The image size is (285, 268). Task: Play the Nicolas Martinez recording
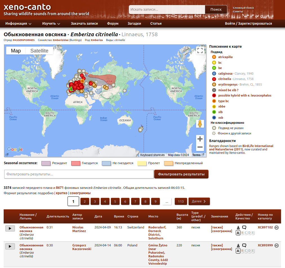(x=10, y=228)
